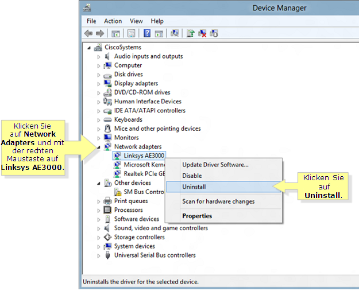The image size is (359, 291).
Task: Click the Keyboards category icon
Action: [107, 119]
